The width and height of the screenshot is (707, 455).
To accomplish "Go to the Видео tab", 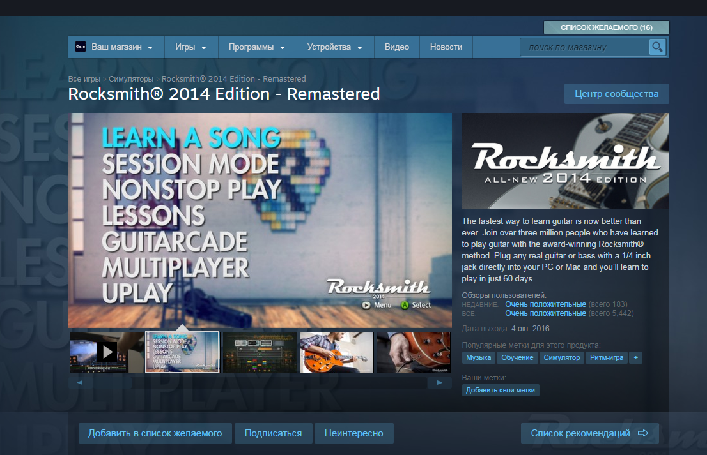I will (x=397, y=47).
